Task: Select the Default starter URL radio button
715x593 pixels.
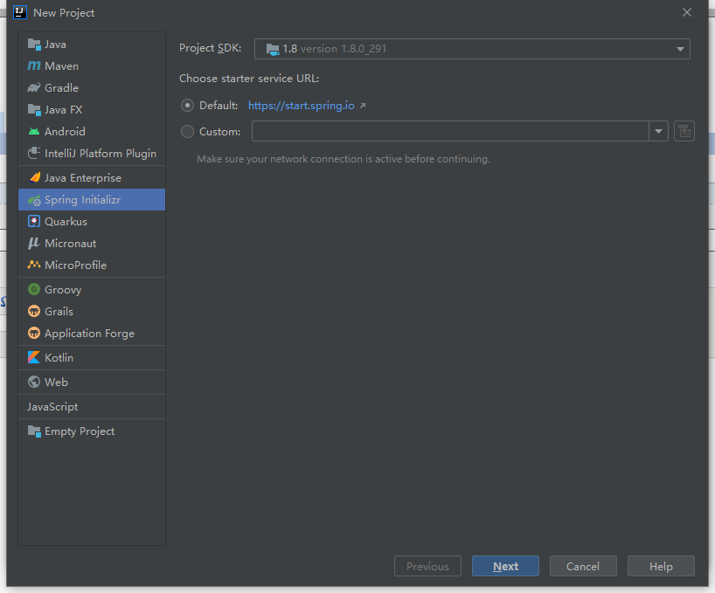Action: (187, 106)
